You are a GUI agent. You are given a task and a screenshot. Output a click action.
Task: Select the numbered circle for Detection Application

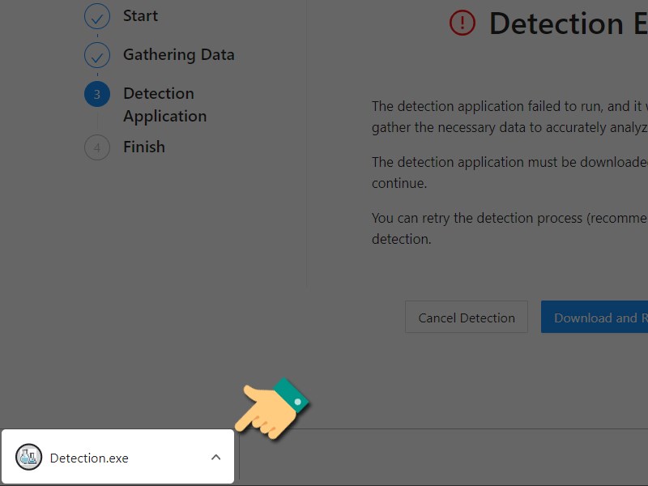pyautogui.click(x=96, y=94)
